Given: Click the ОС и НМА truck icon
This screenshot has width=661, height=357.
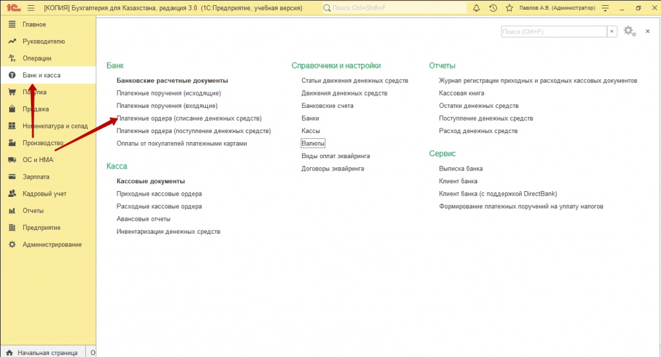Looking at the screenshot, I should point(12,159).
